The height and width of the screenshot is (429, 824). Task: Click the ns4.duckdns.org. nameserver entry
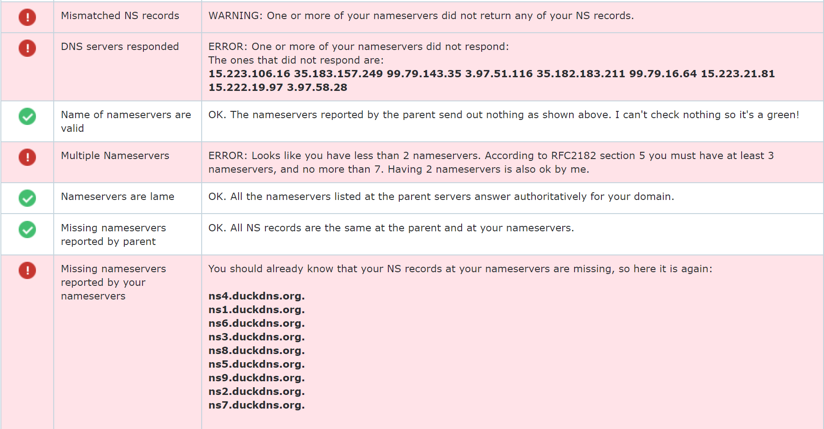(257, 296)
